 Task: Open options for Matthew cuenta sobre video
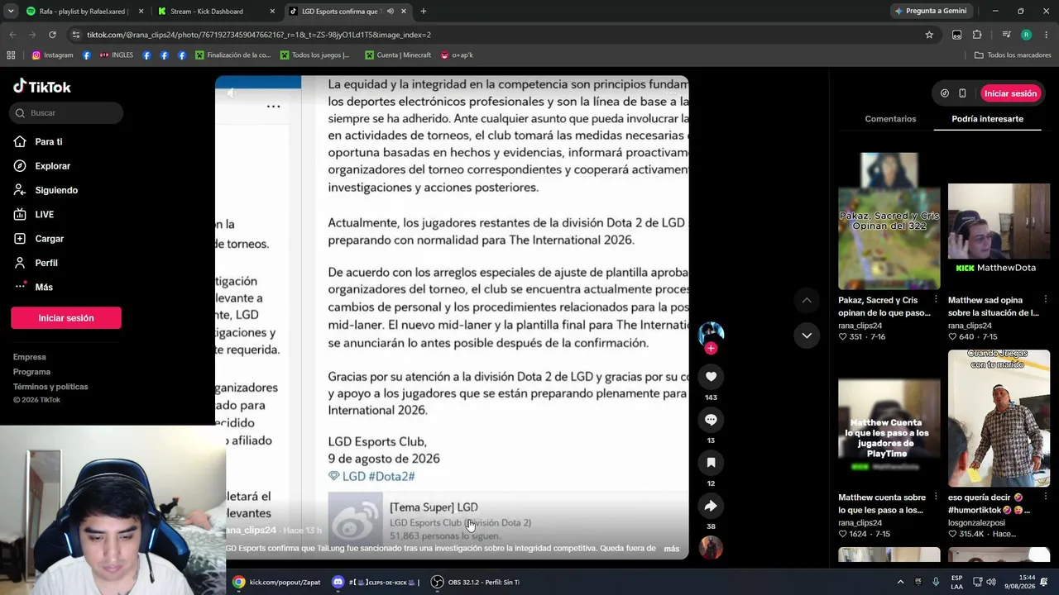pos(936,497)
